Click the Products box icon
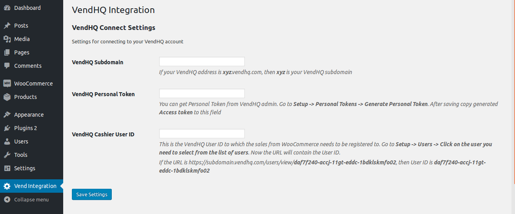Screen dimensions: 515x214 (x=7, y=97)
